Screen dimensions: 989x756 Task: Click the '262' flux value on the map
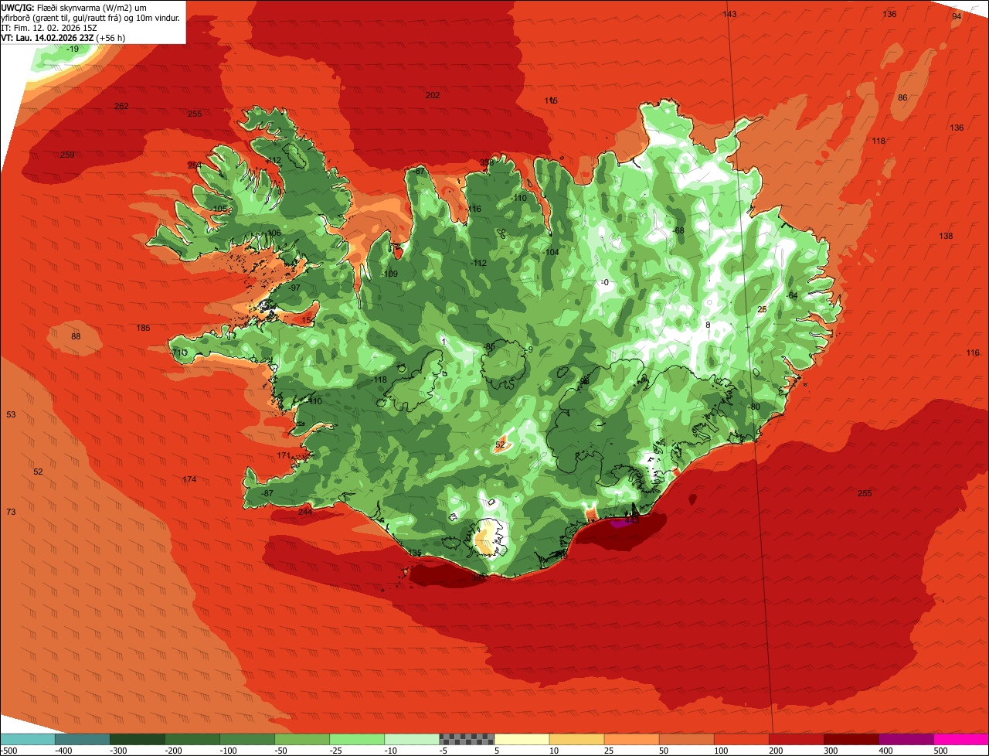pos(121,106)
